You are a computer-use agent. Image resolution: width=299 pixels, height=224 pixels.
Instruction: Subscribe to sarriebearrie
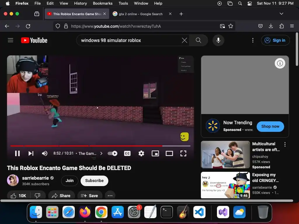click(94, 181)
